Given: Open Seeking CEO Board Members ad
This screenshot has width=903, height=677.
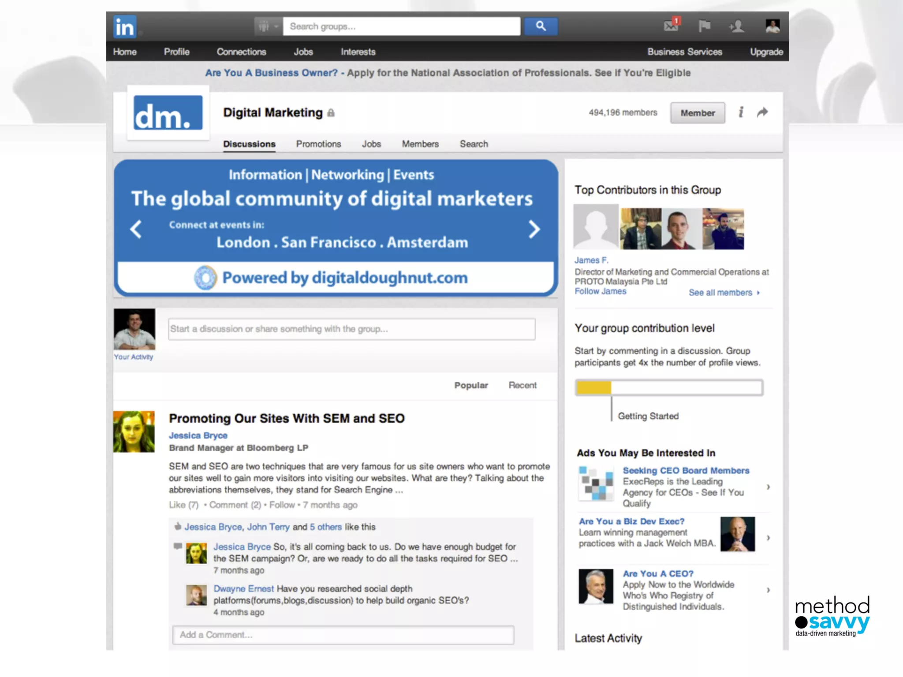Looking at the screenshot, I should click(686, 470).
